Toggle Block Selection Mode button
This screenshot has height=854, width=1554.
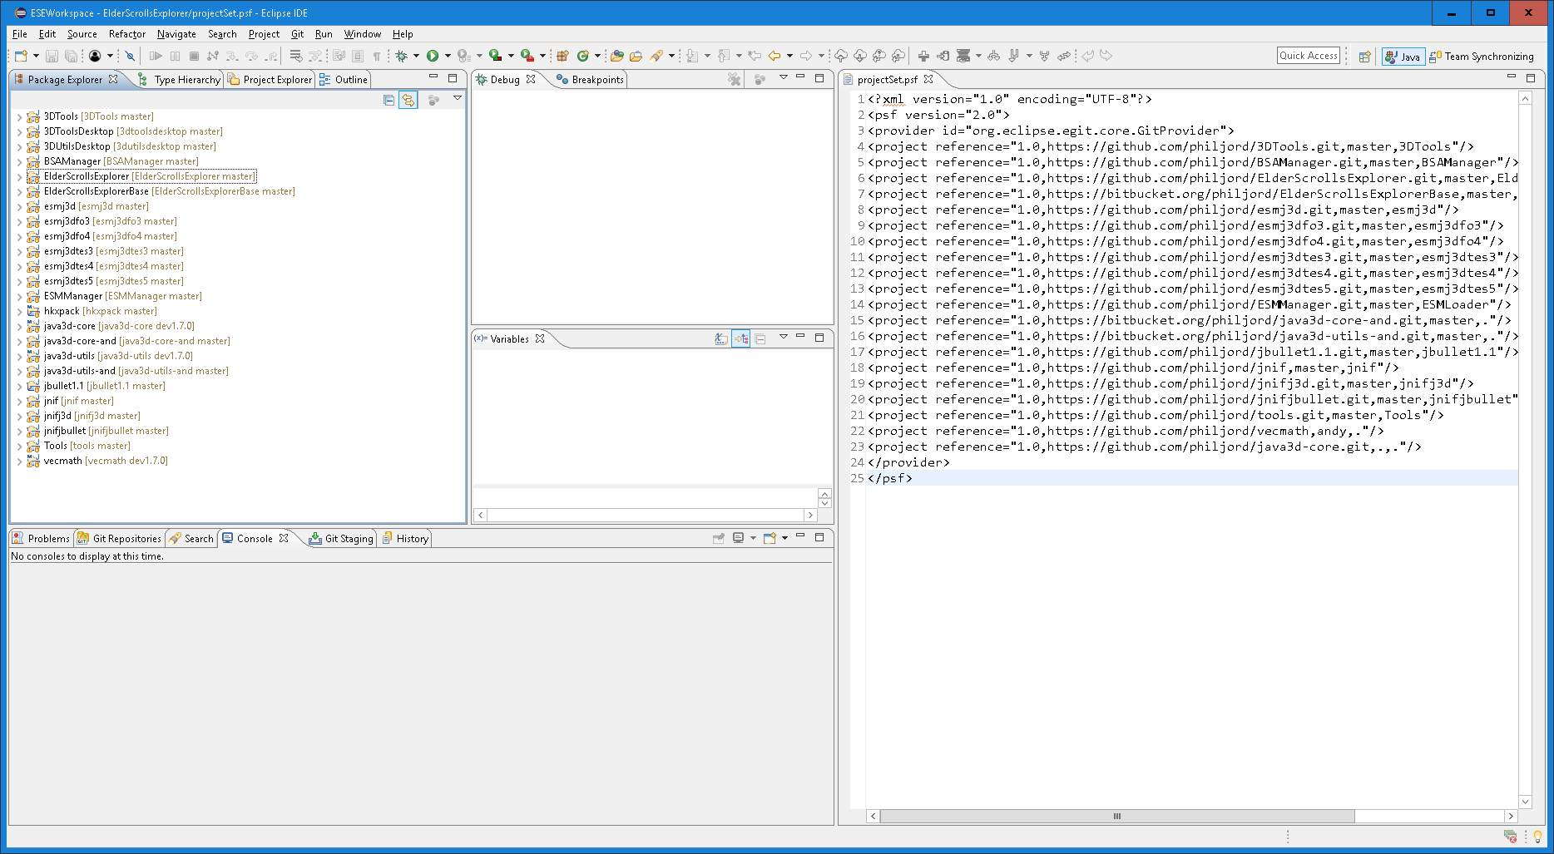click(x=358, y=56)
